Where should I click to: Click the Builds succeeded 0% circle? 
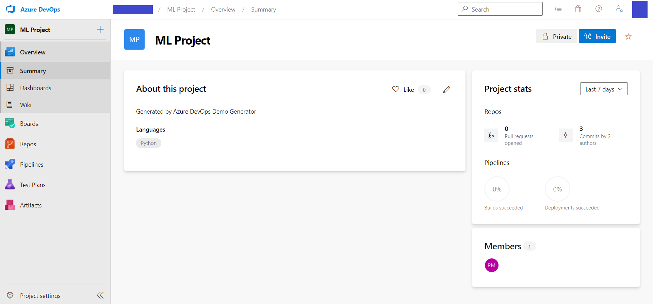coord(497,189)
